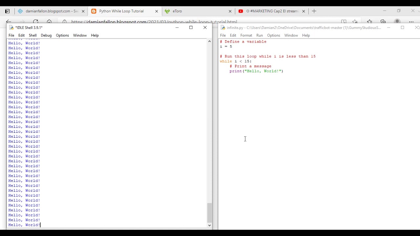Close the Python While Loop Tutorial tab

pyautogui.click(x=157, y=11)
